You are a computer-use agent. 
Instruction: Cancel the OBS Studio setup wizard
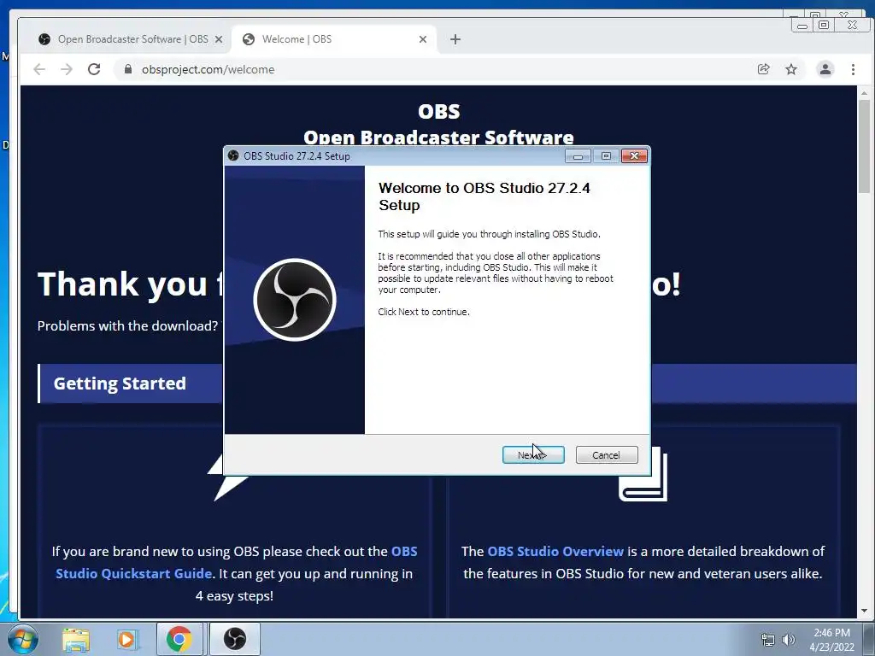tap(606, 455)
